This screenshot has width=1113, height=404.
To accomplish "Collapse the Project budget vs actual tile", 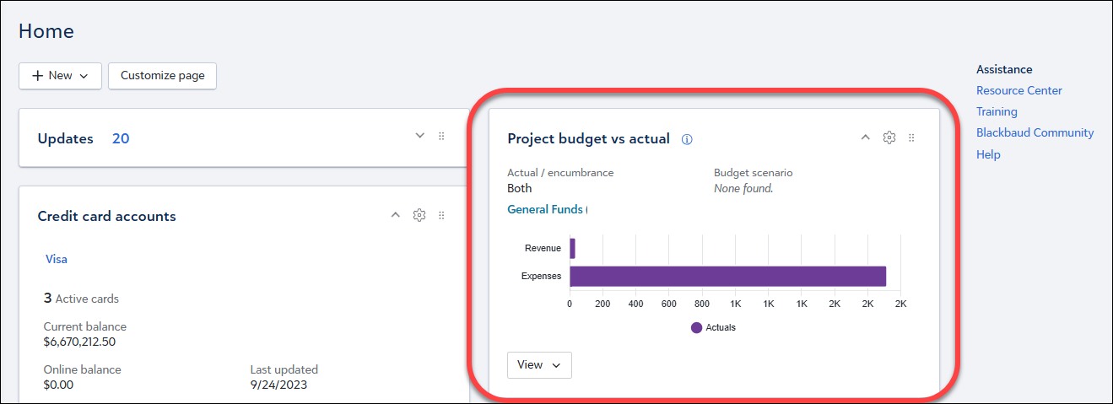I will click(x=865, y=137).
